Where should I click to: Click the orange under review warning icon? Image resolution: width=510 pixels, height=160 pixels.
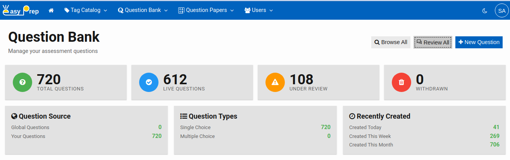point(275,82)
